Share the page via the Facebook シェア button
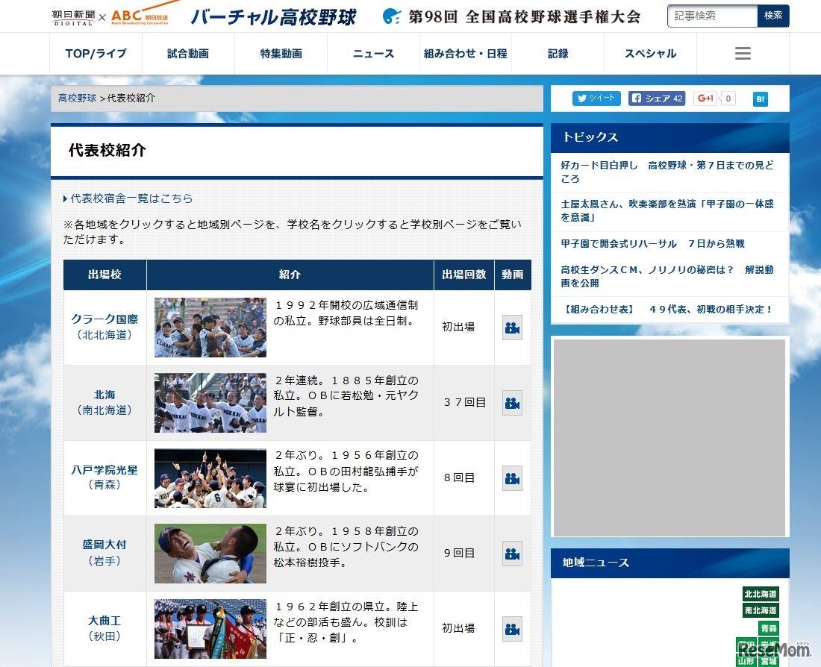 point(655,98)
